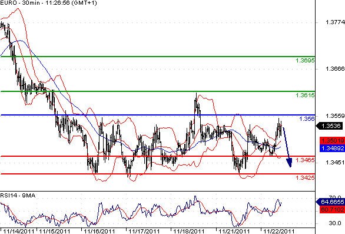Screen dimensions: 345x234
Task: Click the 11/22/2011 date label
Action: (279, 231)
